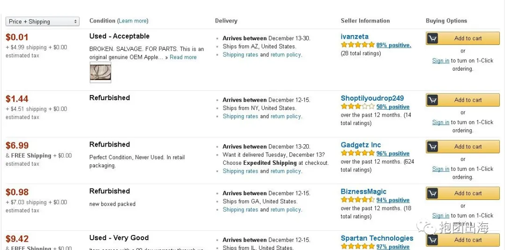Click cart icon on Gadgetz Inc offer

coord(433,147)
